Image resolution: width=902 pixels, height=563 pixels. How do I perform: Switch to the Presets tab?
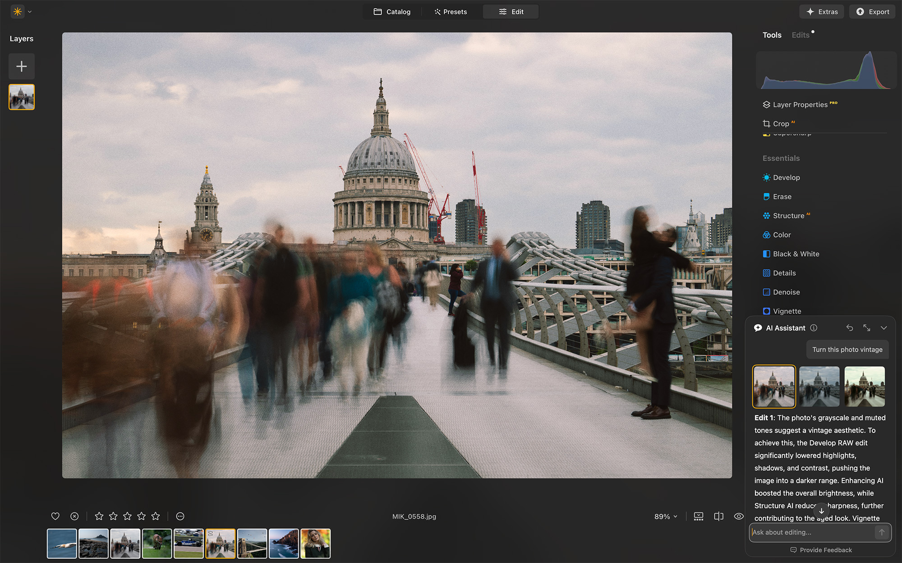pos(451,12)
